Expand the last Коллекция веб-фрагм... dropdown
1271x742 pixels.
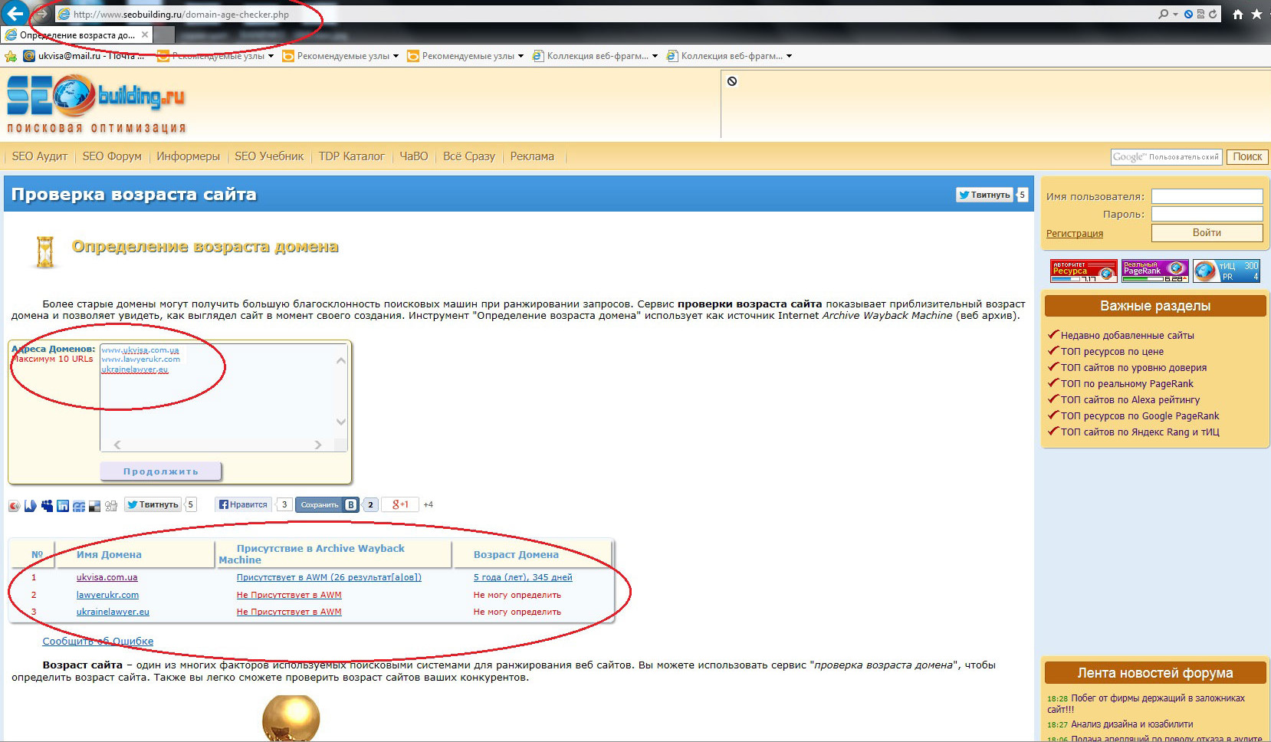pos(789,56)
